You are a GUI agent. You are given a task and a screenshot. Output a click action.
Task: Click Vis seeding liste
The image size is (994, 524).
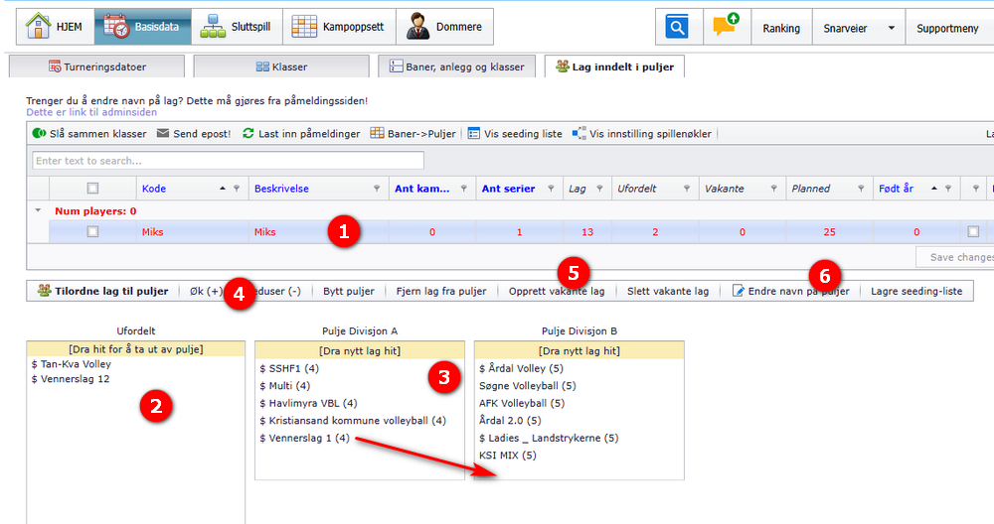point(515,134)
